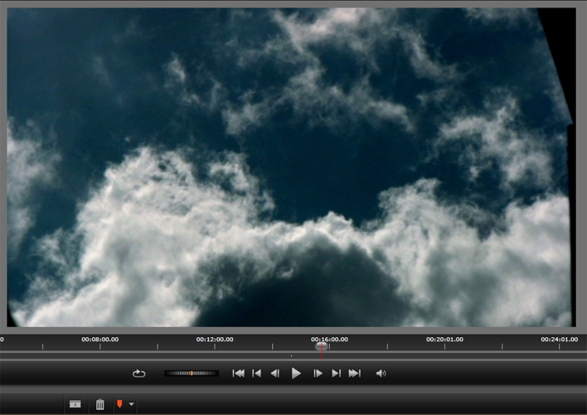Click the 00:24:01.00 time ruler label
Image resolution: width=587 pixels, height=415 pixels.
point(560,340)
